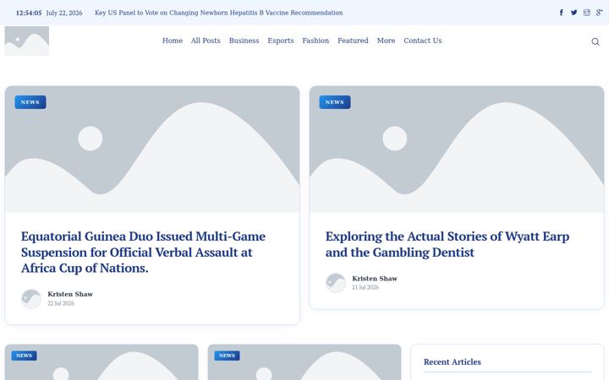Image resolution: width=609 pixels, height=380 pixels.
Task: Open the Esports category
Action: (281, 41)
